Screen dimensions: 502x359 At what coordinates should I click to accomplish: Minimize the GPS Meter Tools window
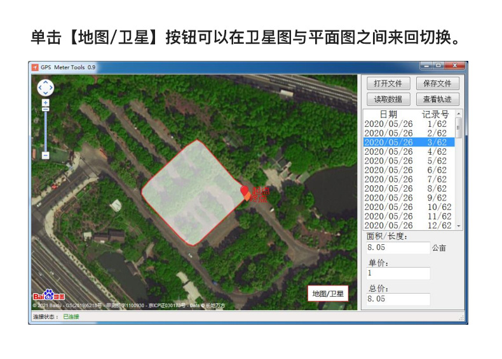pyautogui.click(x=426, y=65)
